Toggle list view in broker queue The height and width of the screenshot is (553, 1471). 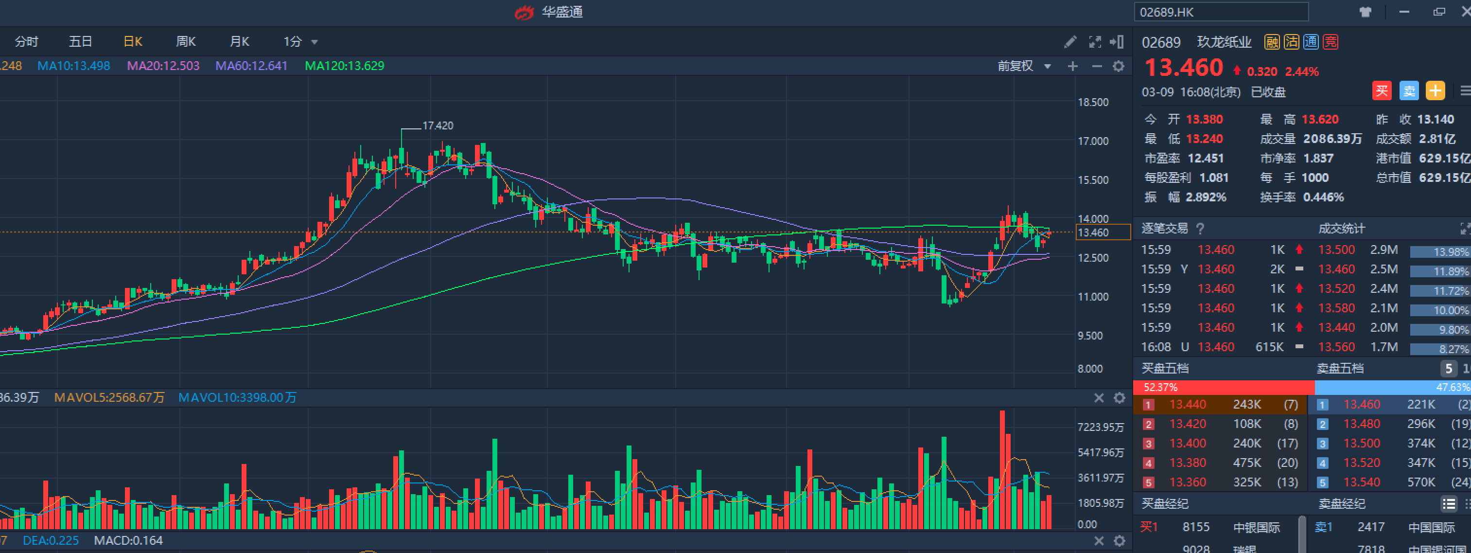(x=1449, y=504)
